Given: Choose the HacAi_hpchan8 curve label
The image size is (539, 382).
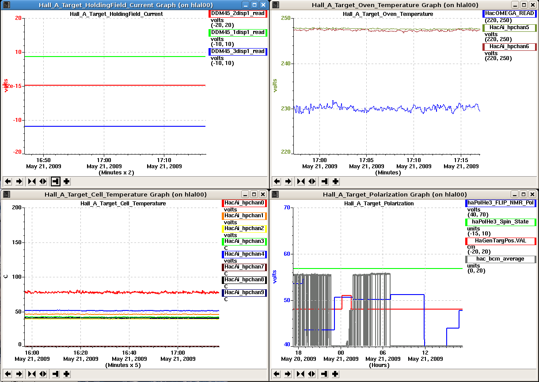Looking at the screenshot, I should pos(244,280).
